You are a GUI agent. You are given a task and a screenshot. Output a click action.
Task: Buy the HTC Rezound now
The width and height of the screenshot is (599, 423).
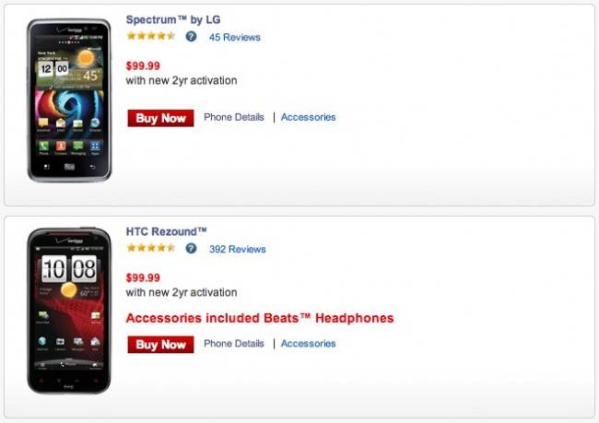[x=161, y=345]
